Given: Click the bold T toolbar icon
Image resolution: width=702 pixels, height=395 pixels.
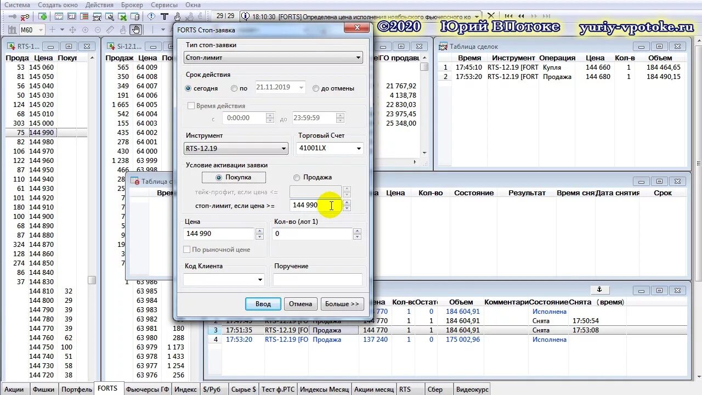Looking at the screenshot, I should [164, 16].
